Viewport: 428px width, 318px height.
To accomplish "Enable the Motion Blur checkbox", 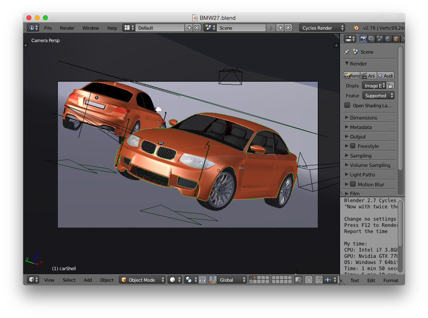I will pos(353,184).
